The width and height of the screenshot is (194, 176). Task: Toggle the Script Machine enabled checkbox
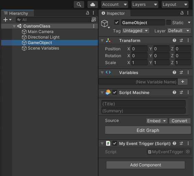pos(115,92)
